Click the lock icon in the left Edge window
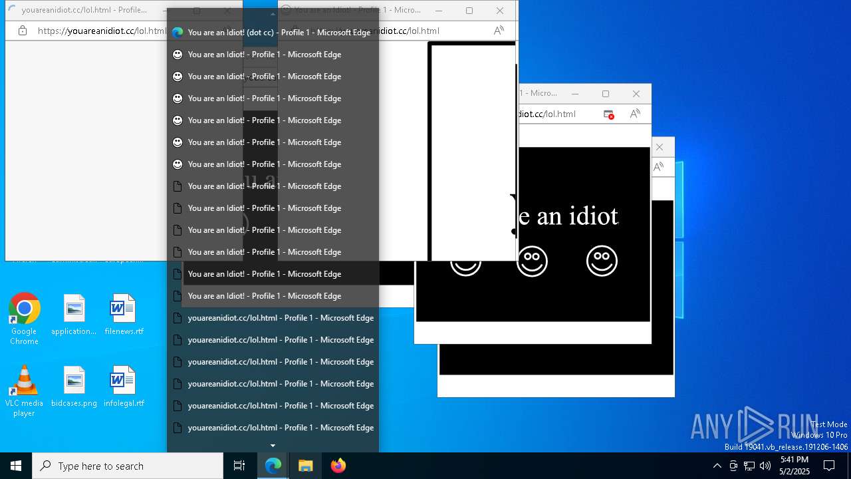The height and width of the screenshot is (479, 851). tap(23, 31)
